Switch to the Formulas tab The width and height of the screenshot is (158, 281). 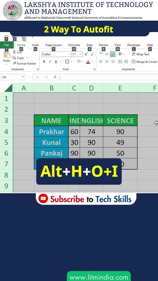(x=74, y=45)
